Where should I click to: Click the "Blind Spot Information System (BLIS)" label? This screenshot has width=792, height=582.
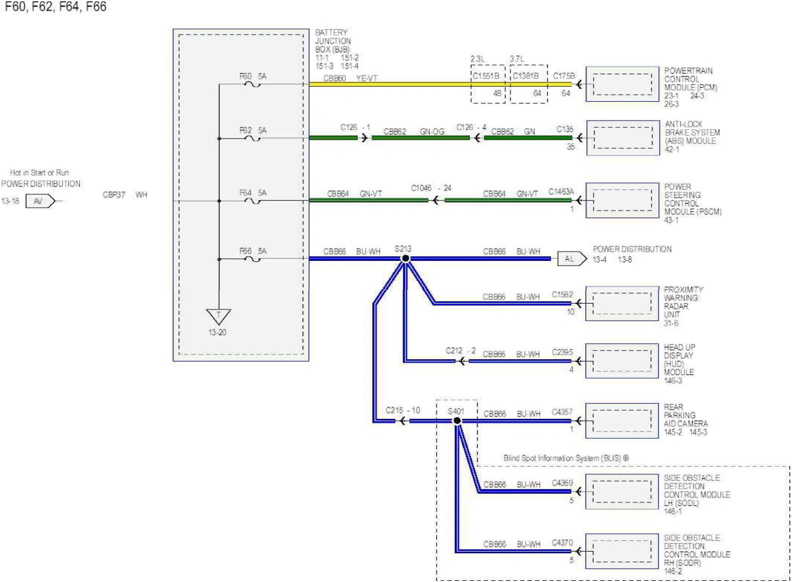click(566, 458)
